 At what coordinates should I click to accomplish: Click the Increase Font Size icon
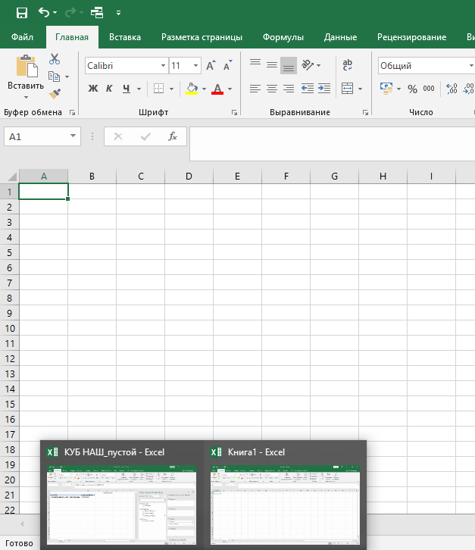[x=211, y=66]
